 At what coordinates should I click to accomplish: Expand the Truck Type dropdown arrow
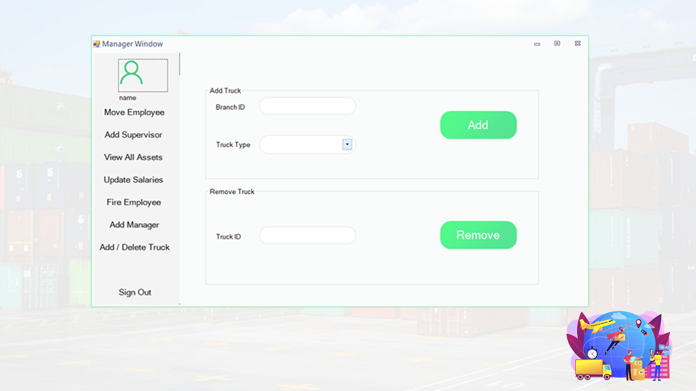[x=347, y=144]
